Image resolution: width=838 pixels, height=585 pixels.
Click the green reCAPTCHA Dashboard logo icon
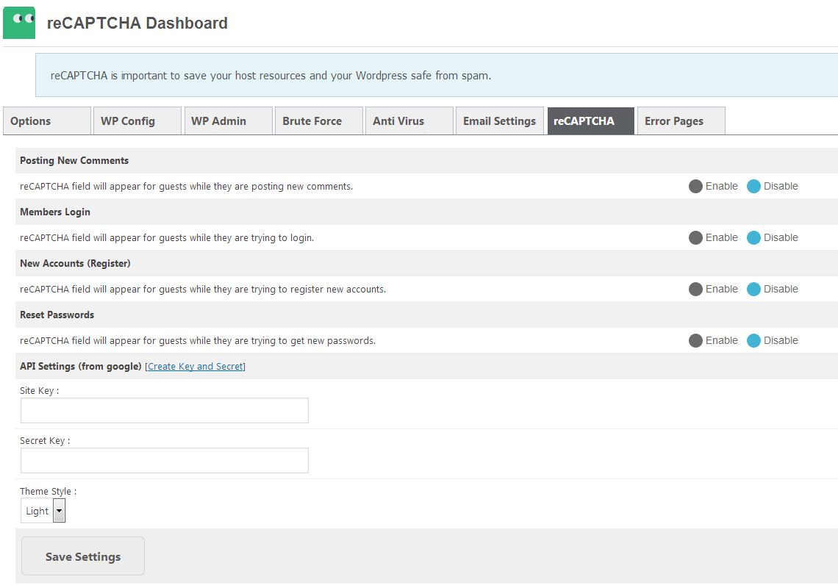(x=19, y=23)
